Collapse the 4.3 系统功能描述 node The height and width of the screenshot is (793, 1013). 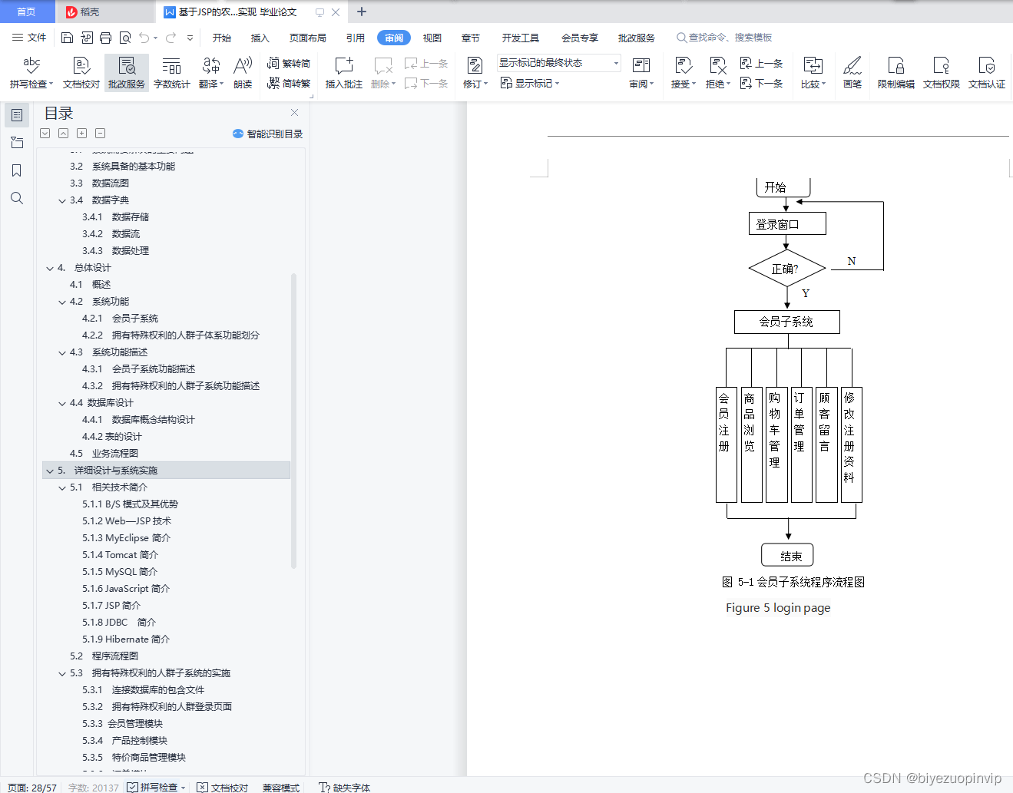tap(62, 352)
